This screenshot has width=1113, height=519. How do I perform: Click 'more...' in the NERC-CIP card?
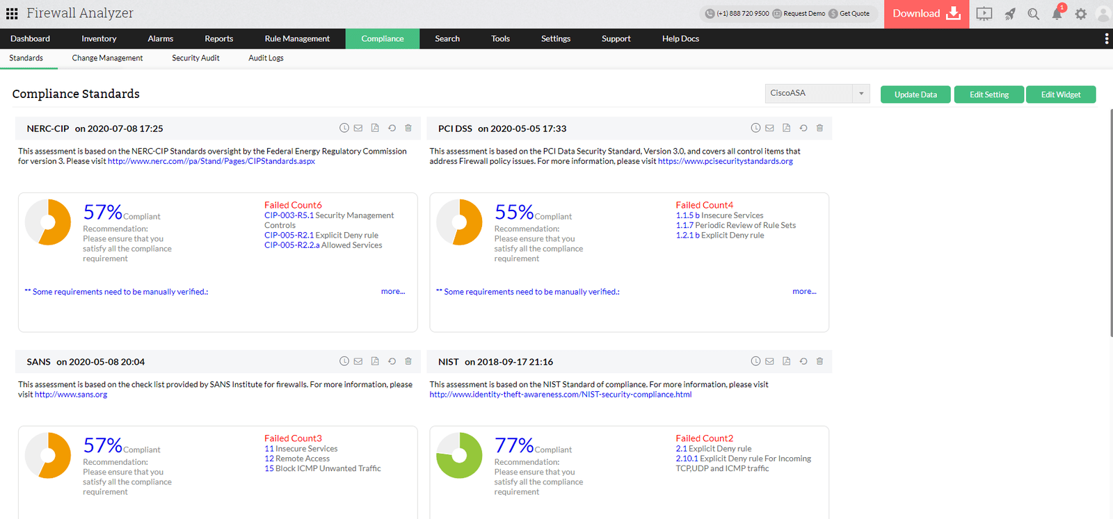[x=393, y=292]
